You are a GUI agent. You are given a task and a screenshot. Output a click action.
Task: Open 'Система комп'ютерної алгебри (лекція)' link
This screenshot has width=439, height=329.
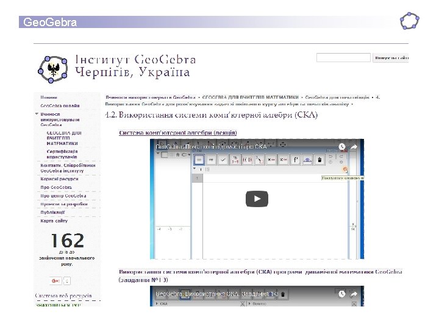click(178, 133)
